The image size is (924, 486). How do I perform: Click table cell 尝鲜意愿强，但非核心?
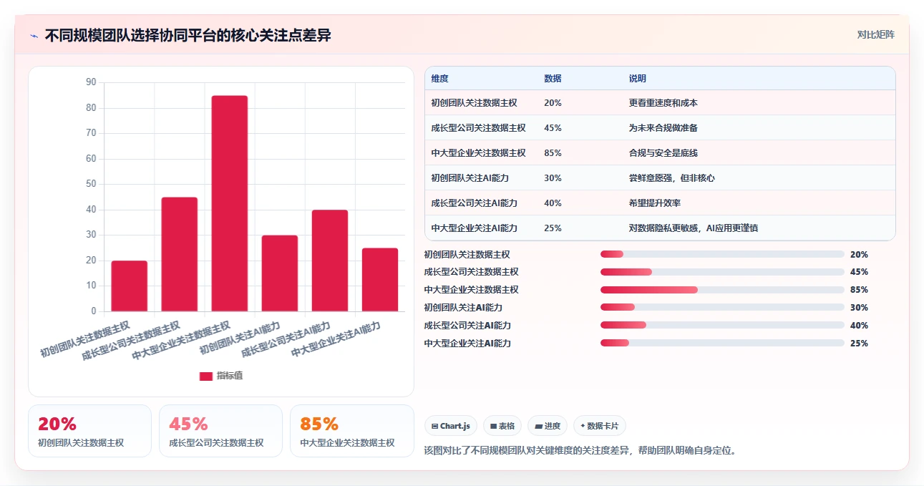point(672,178)
